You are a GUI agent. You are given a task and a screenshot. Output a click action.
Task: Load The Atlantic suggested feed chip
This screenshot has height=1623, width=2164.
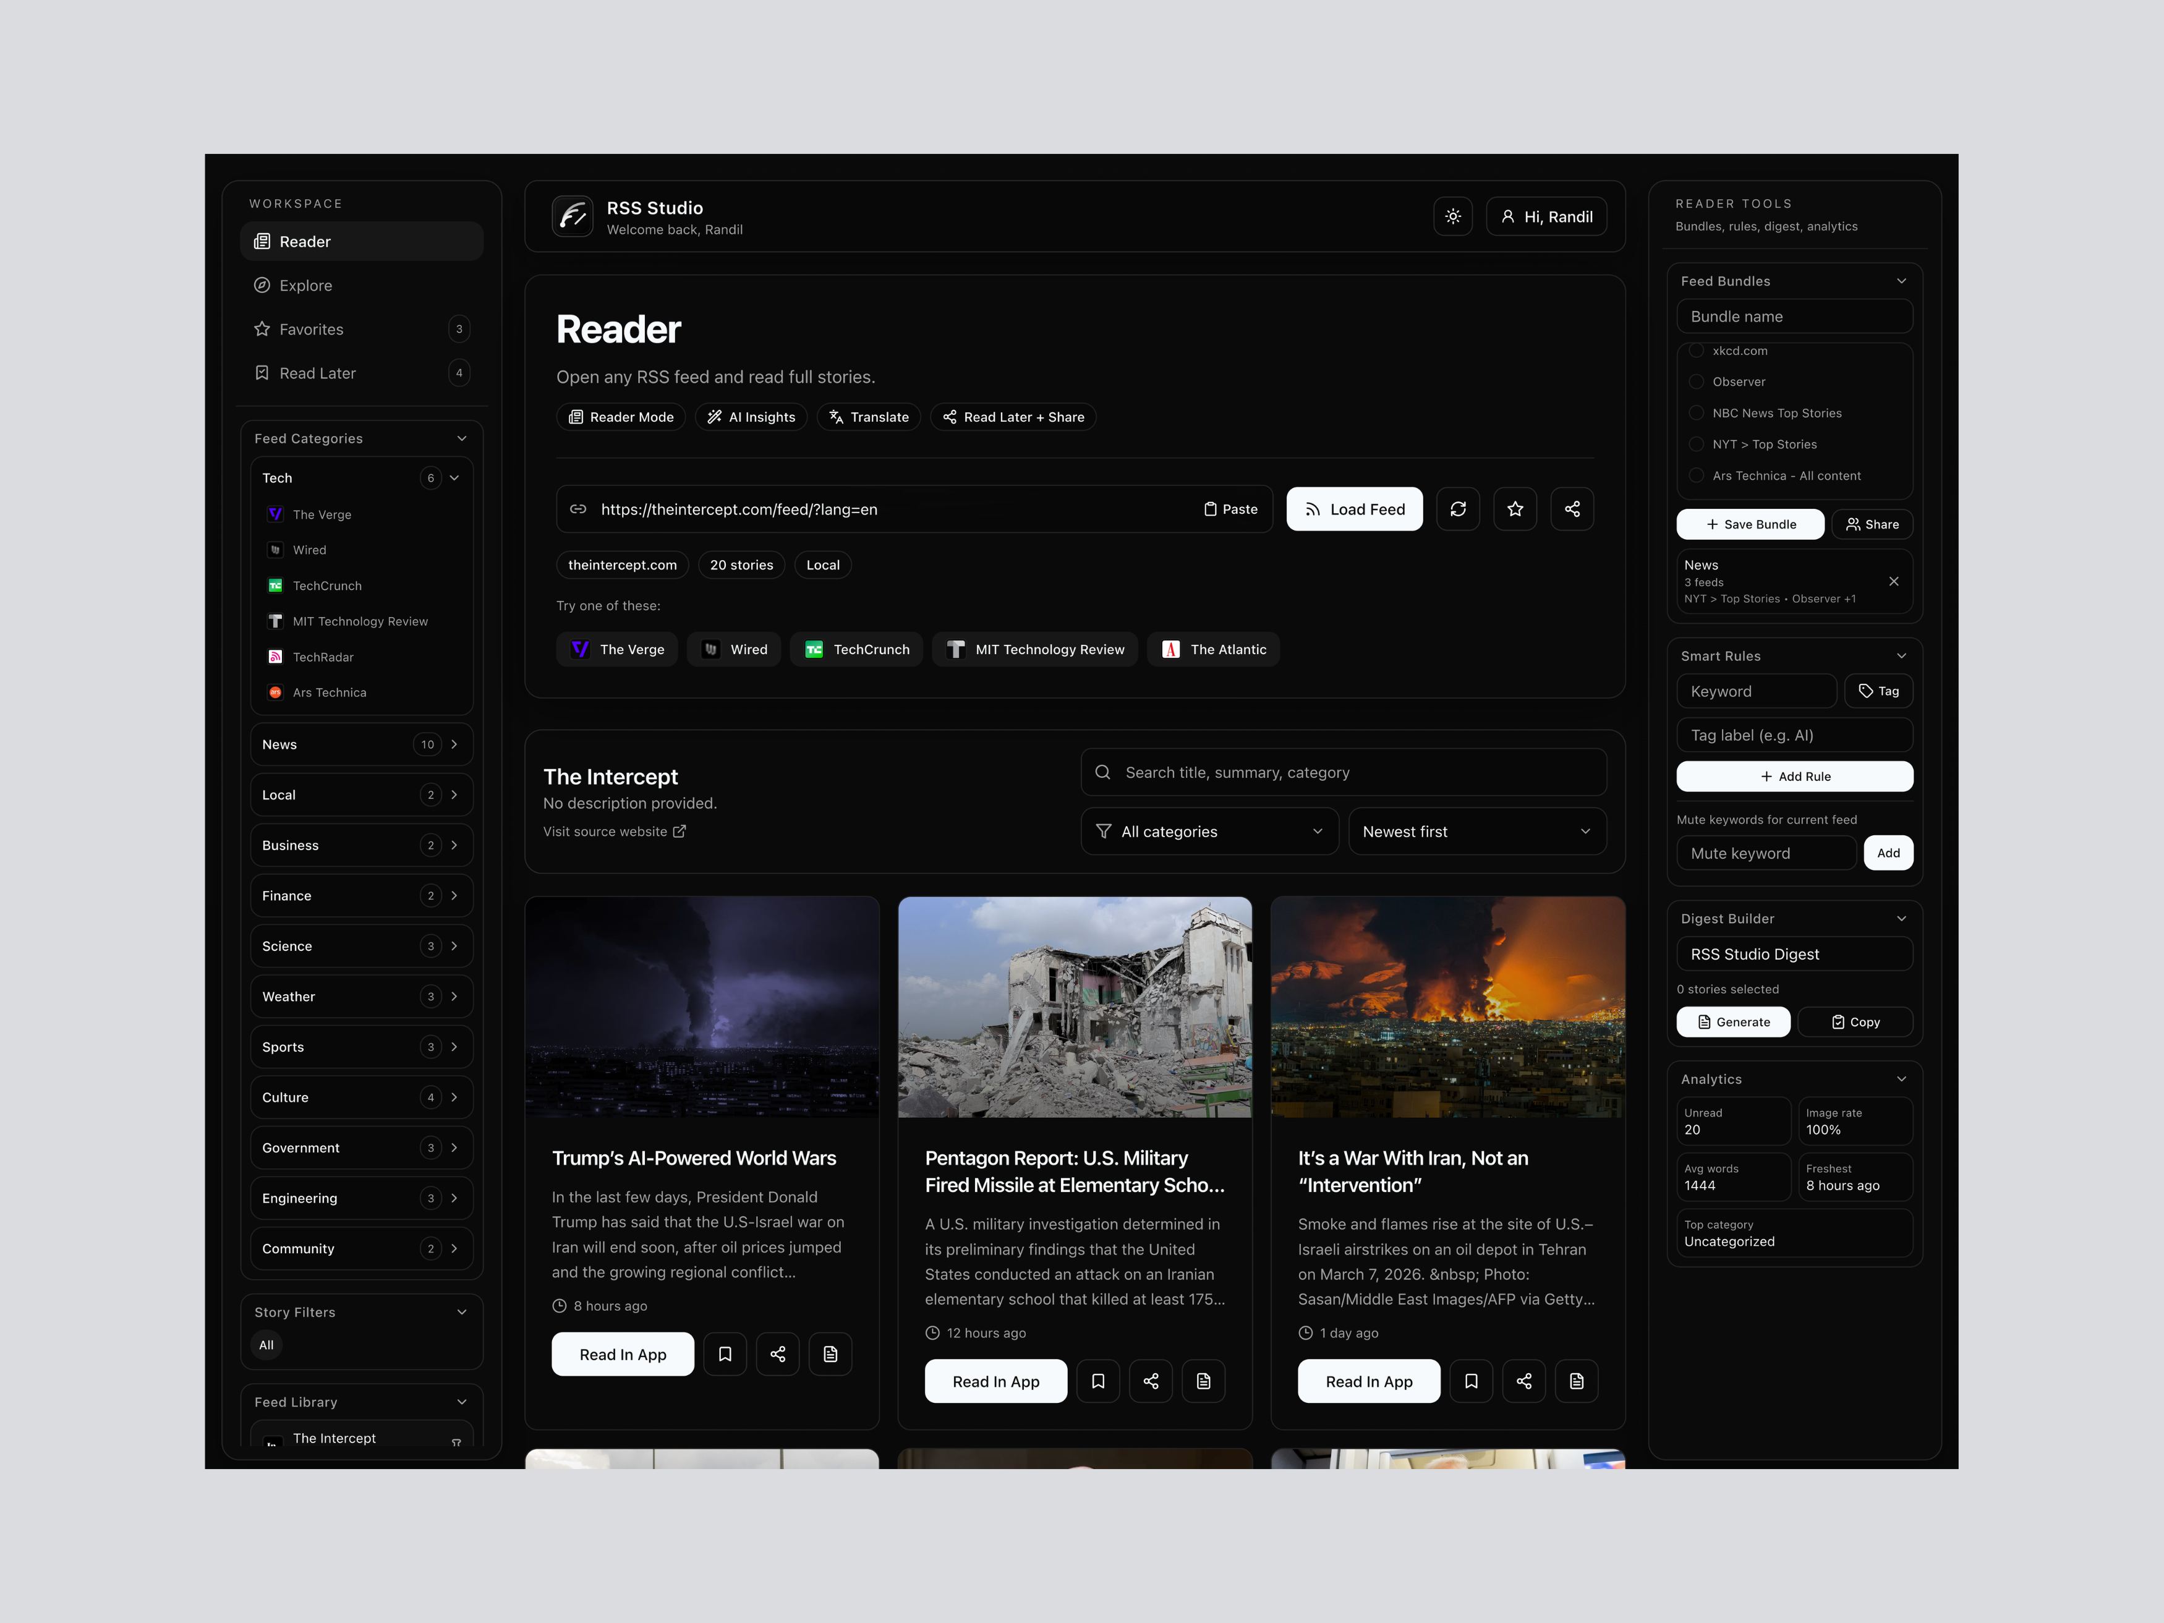pyautogui.click(x=1213, y=650)
